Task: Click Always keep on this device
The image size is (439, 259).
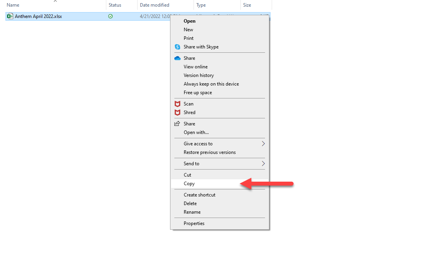Action: point(211,84)
